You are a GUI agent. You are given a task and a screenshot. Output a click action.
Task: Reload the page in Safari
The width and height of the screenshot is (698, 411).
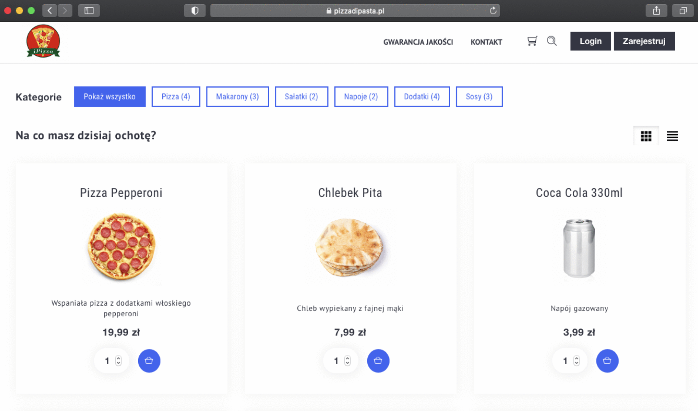[x=493, y=11]
